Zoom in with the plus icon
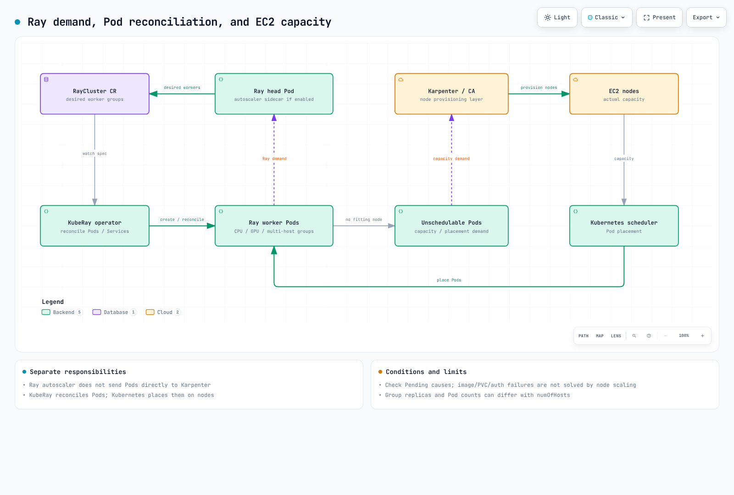734x495 pixels. (x=702, y=336)
